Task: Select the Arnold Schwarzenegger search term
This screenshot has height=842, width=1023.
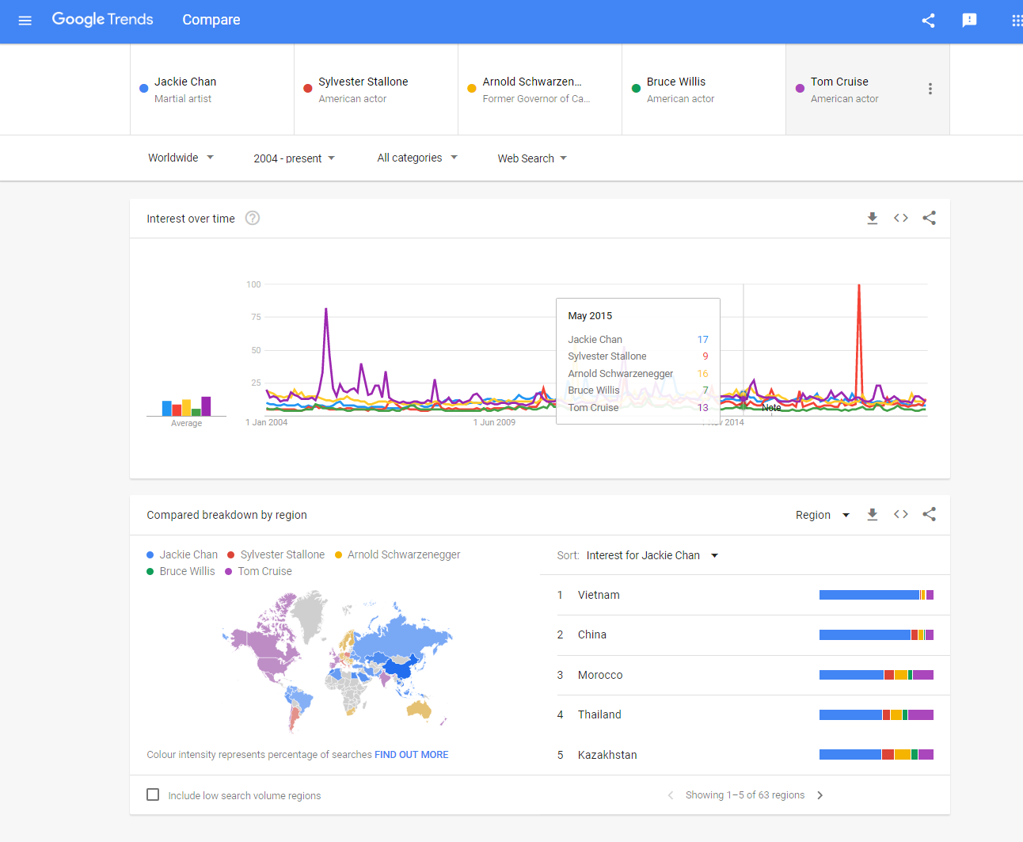Action: [x=540, y=90]
